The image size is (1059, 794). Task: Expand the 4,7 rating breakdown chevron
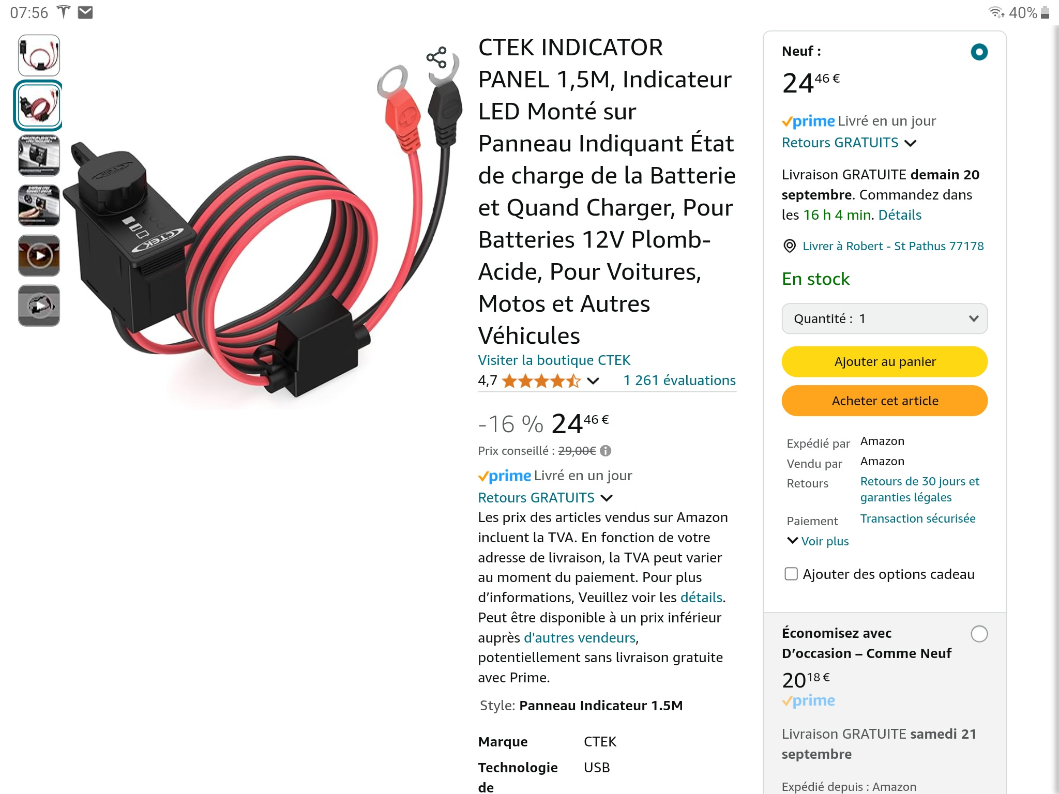tap(593, 381)
